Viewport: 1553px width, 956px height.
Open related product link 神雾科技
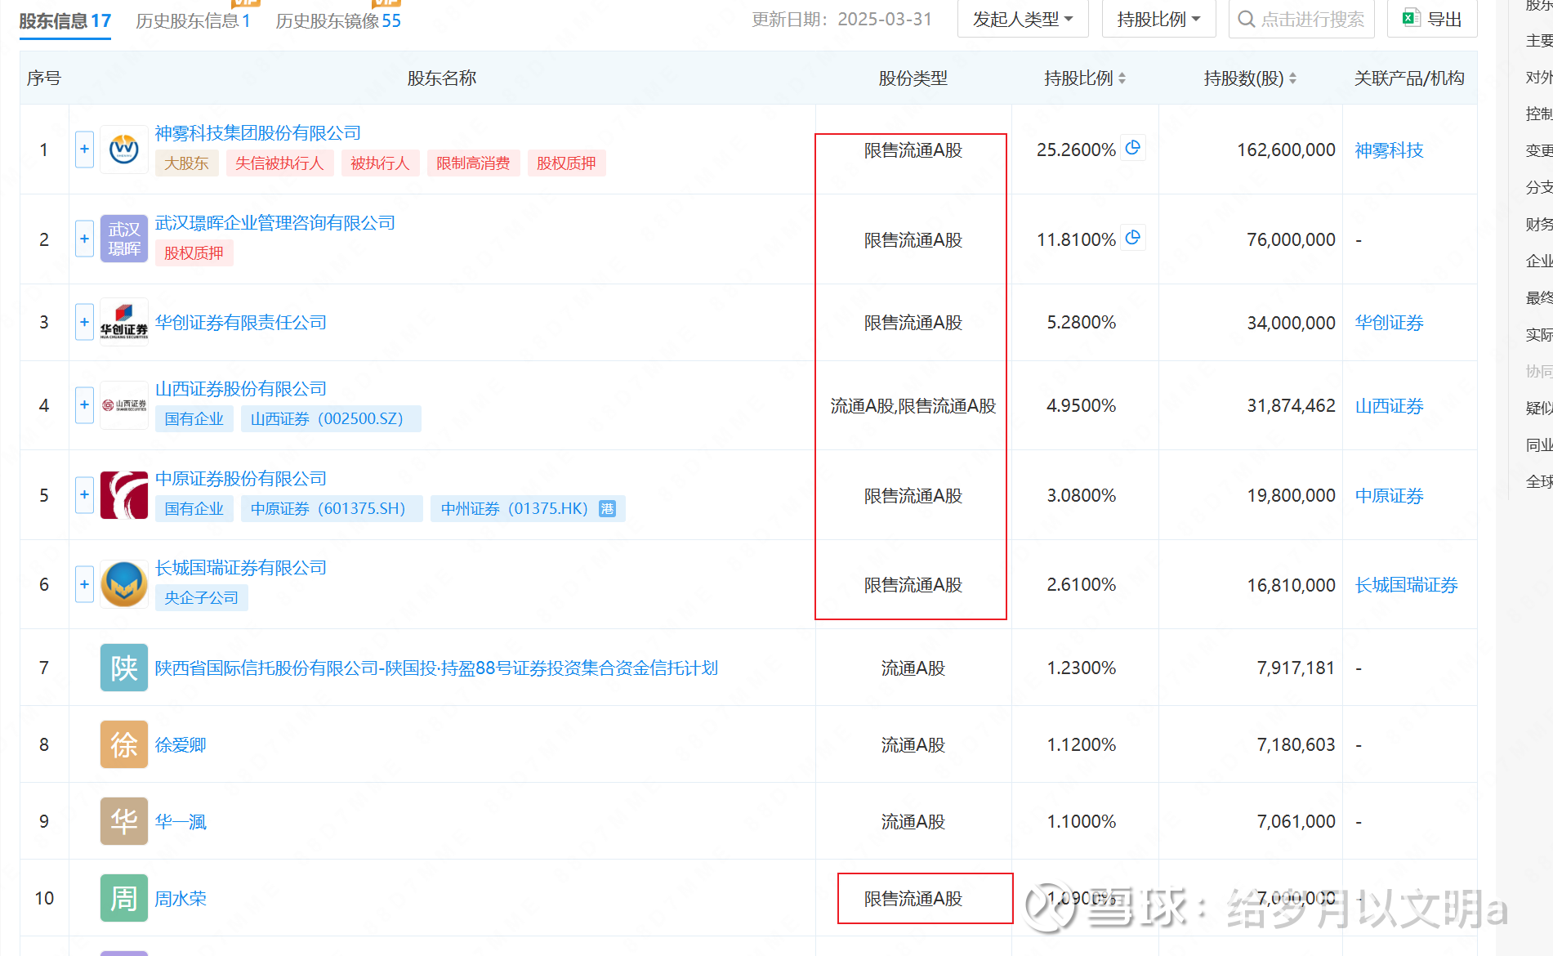click(1389, 150)
